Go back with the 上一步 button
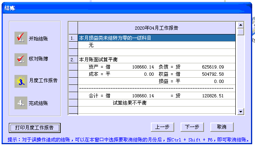 click(162, 127)
